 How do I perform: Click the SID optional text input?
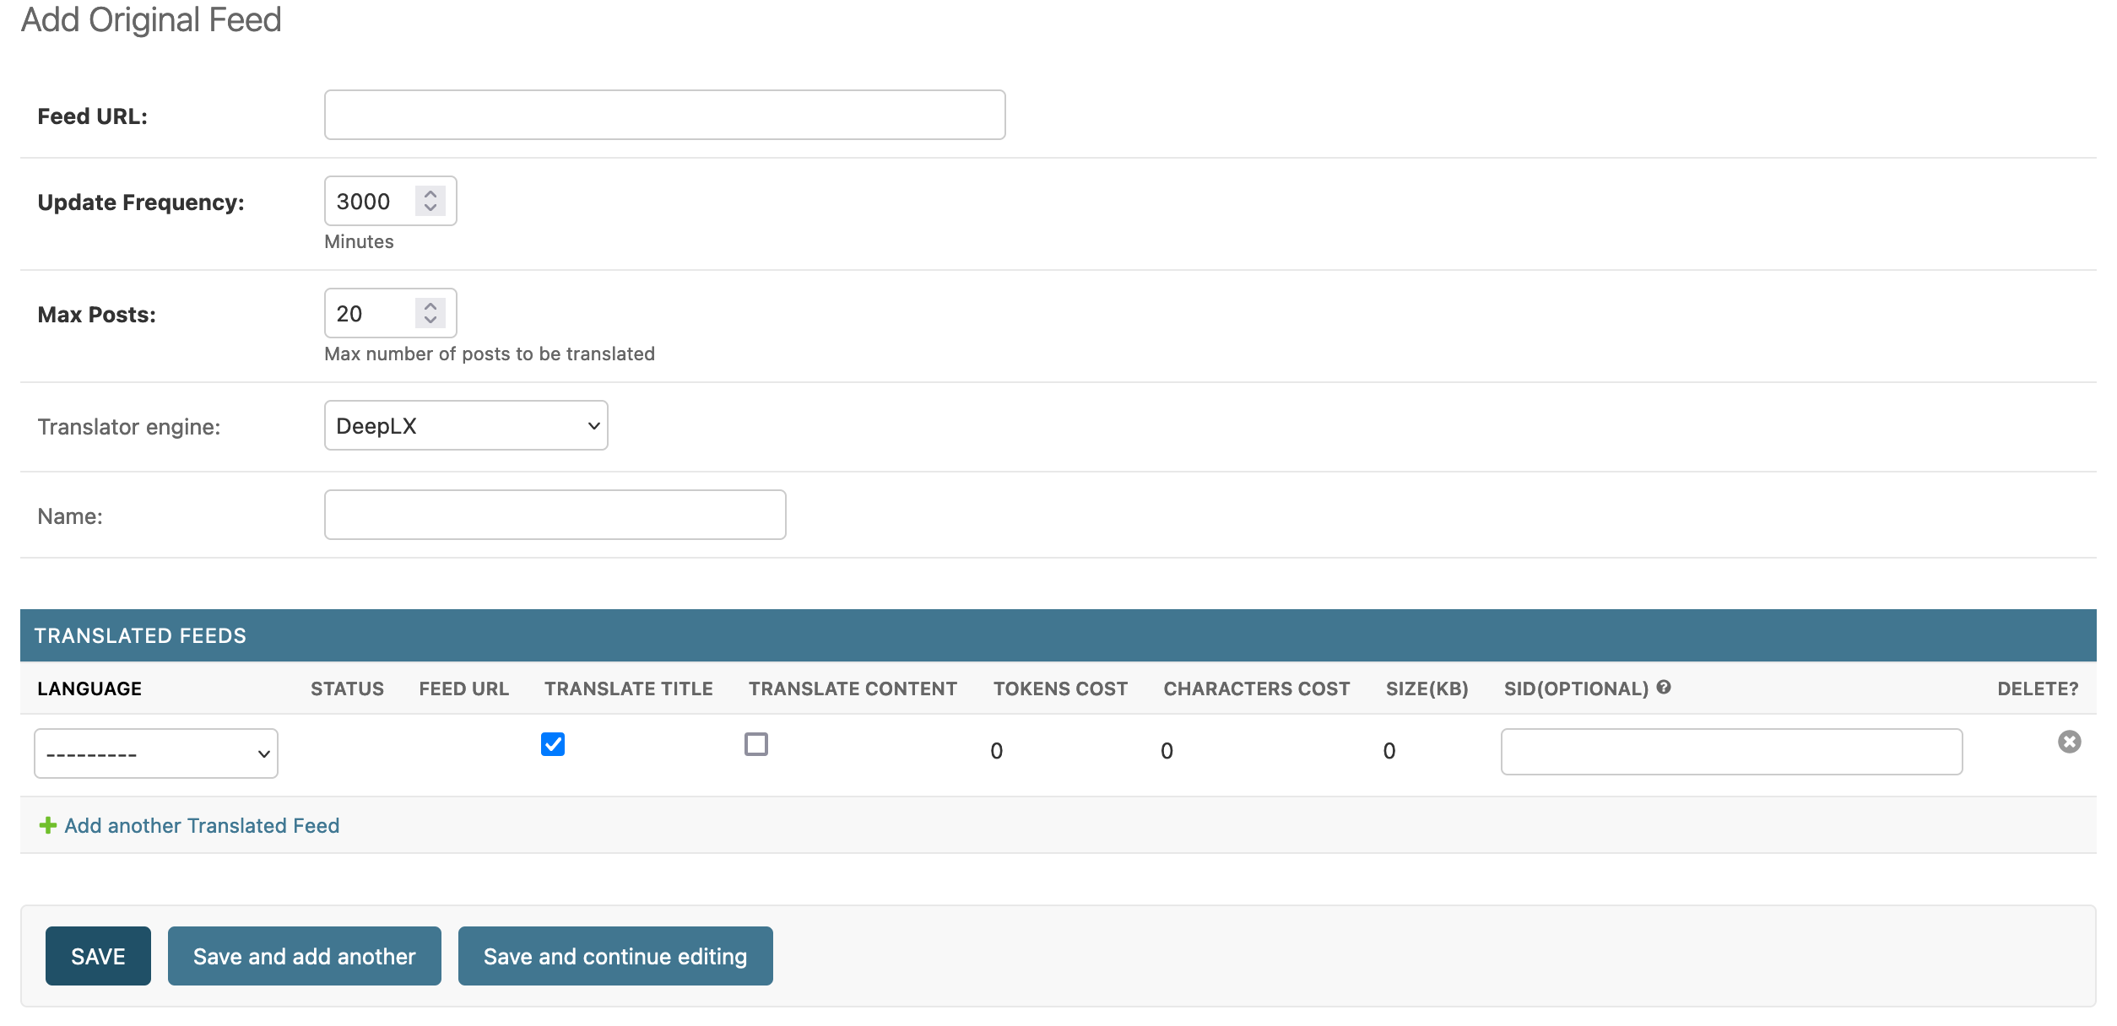1730,752
